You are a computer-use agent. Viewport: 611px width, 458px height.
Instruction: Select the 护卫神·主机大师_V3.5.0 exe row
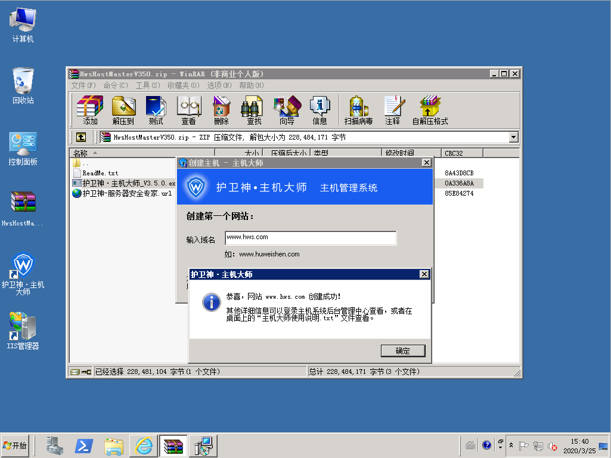point(124,183)
